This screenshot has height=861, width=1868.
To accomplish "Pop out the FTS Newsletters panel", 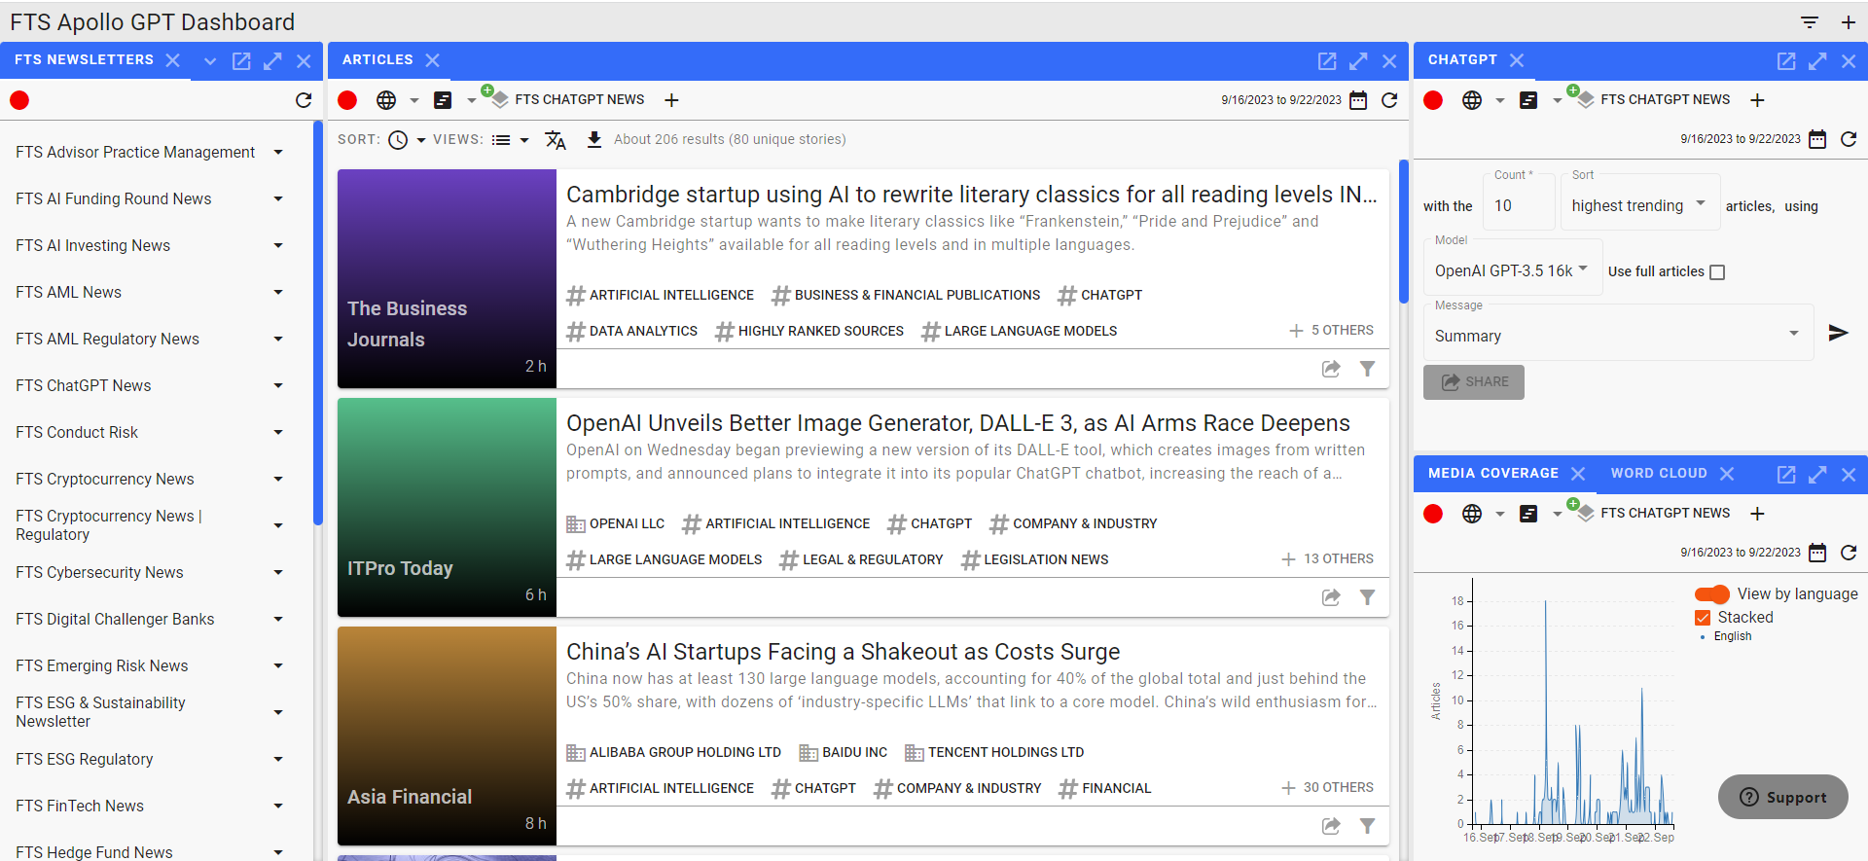I will 241,61.
